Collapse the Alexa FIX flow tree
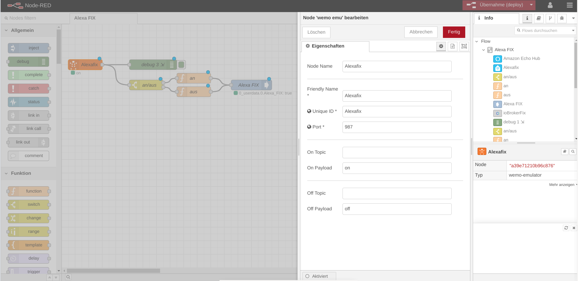This screenshot has height=281, width=578. [484, 50]
